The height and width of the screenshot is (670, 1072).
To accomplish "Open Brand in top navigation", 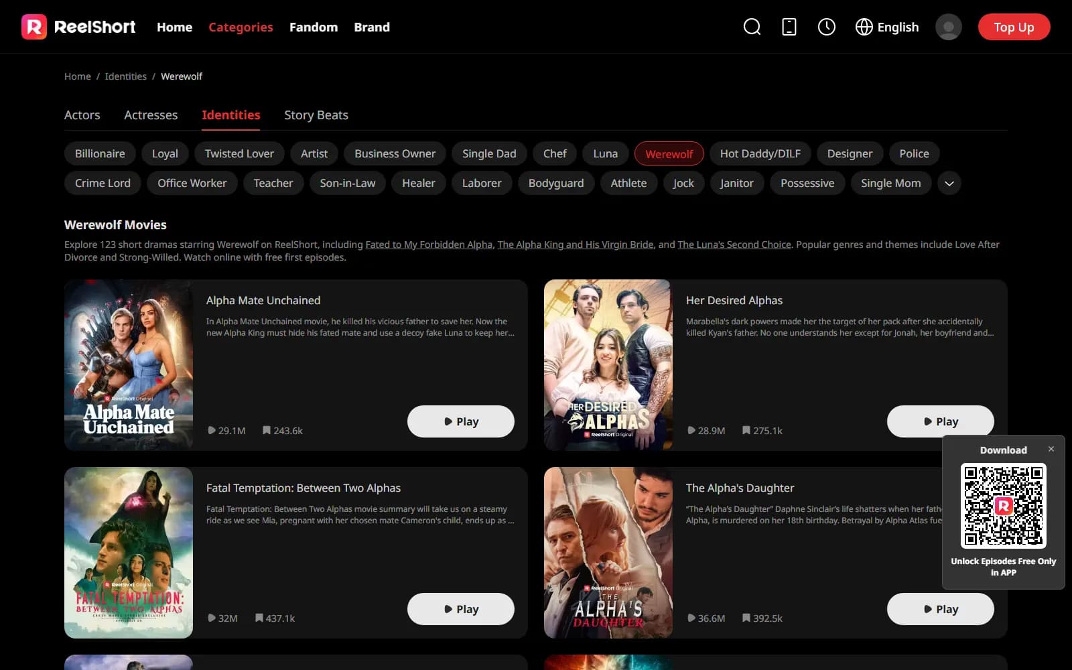I will click(372, 27).
